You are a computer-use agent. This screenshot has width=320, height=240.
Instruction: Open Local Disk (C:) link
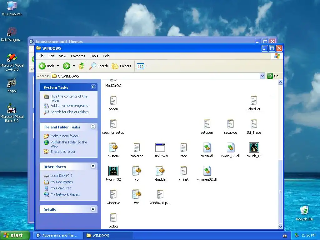pos(61,176)
